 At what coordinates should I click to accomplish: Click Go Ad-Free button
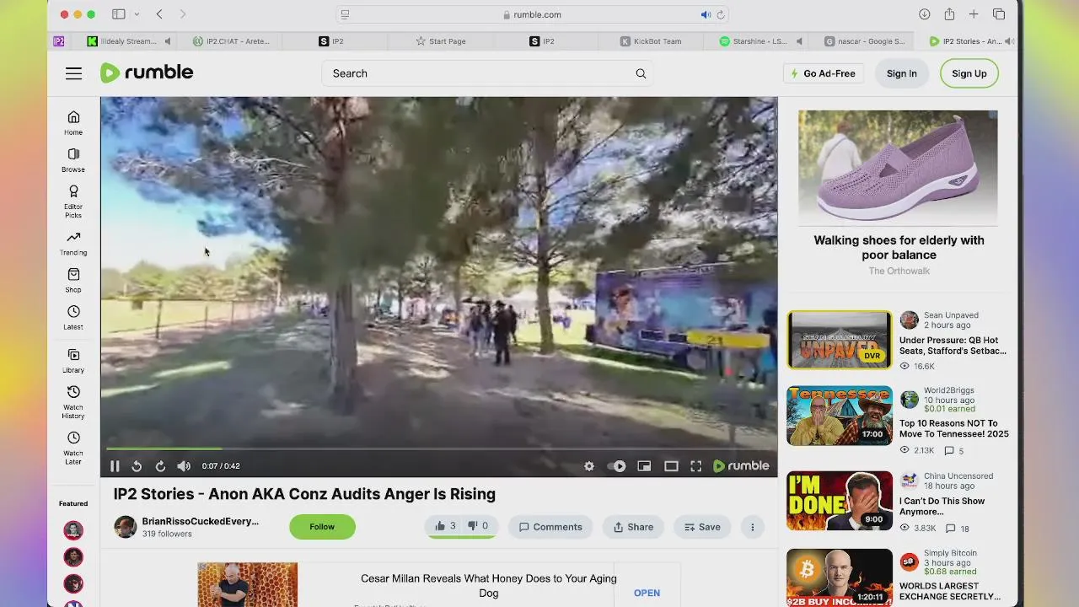822,73
